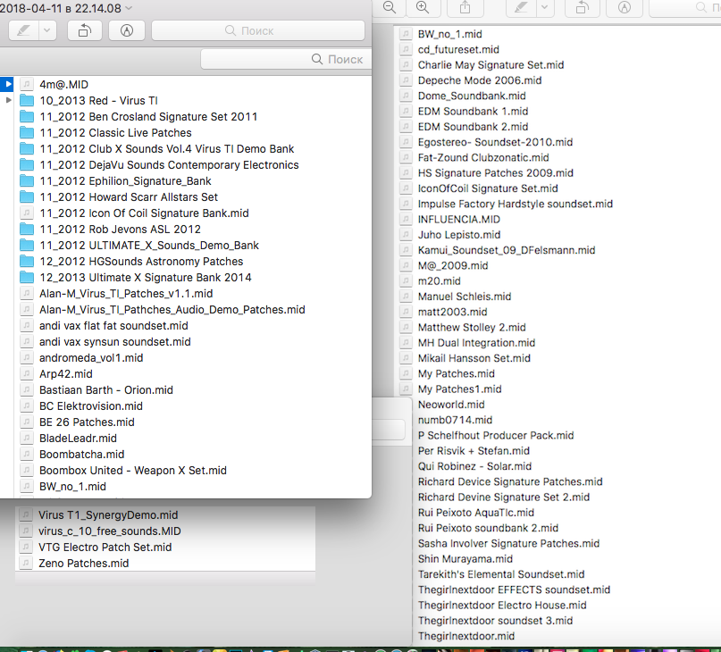Select Kamui_Soundset_09_DFelsmann.mid

[507, 250]
